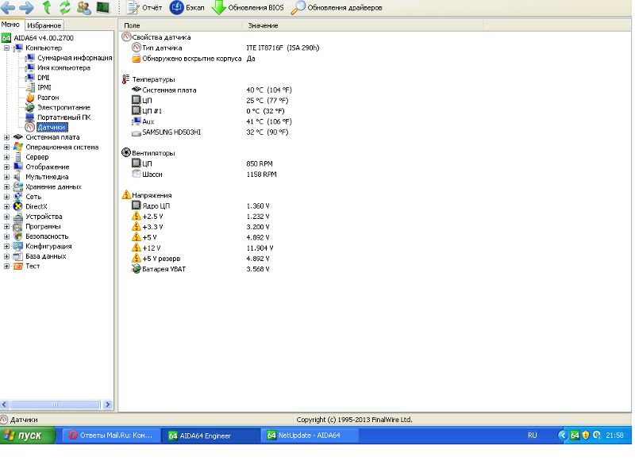Viewport: 635px width, 476px height.
Task: Click the two-people users icon in toolbar
Action: [83, 7]
